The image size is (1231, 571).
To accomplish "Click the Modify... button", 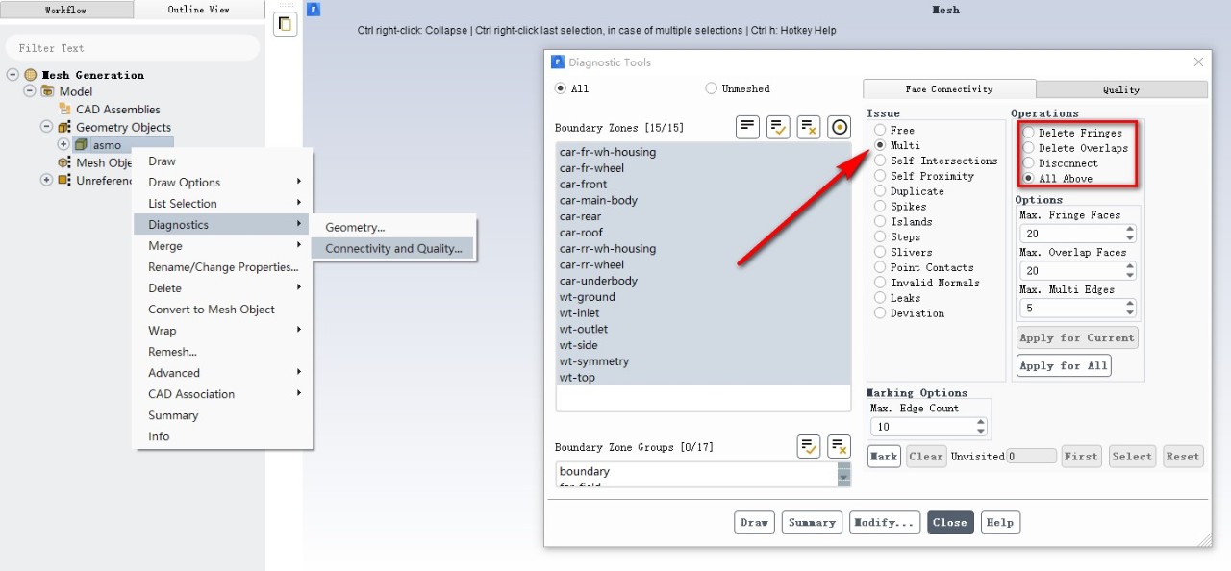I will [885, 522].
